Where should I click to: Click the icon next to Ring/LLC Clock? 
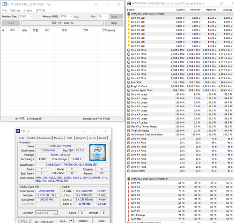[129, 86]
